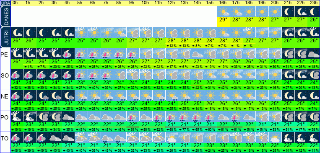Select the TO 7h rain cloud icon
This screenshot has width=320, height=153.
coord(107,137)
